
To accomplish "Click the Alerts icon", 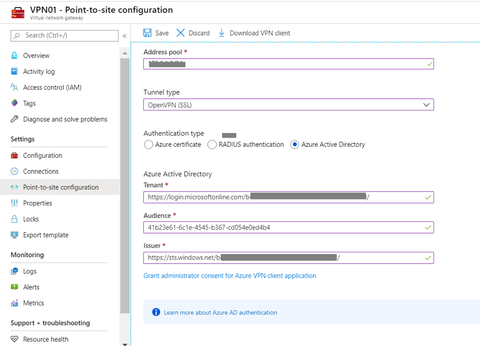I will (x=15, y=287).
